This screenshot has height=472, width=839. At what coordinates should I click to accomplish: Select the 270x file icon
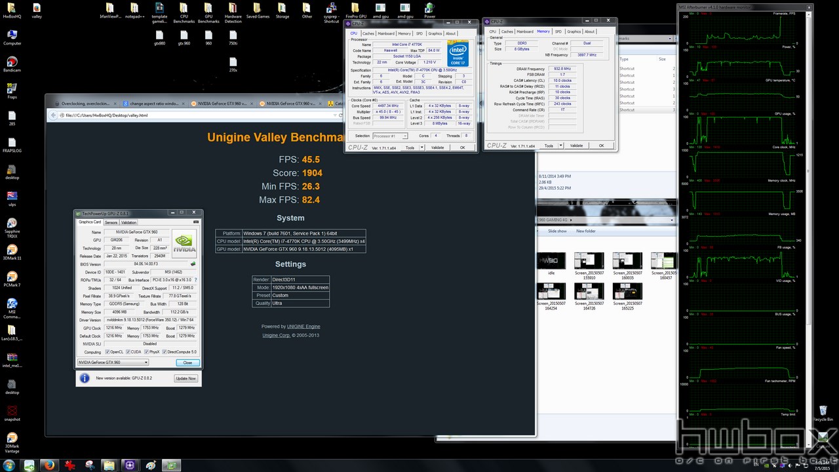233,64
